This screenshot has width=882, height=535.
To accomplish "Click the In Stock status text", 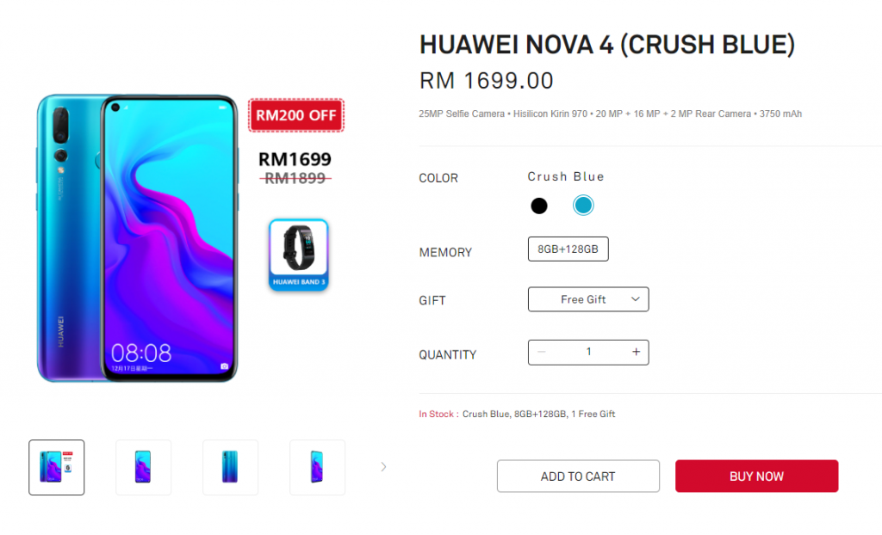I will coord(438,415).
